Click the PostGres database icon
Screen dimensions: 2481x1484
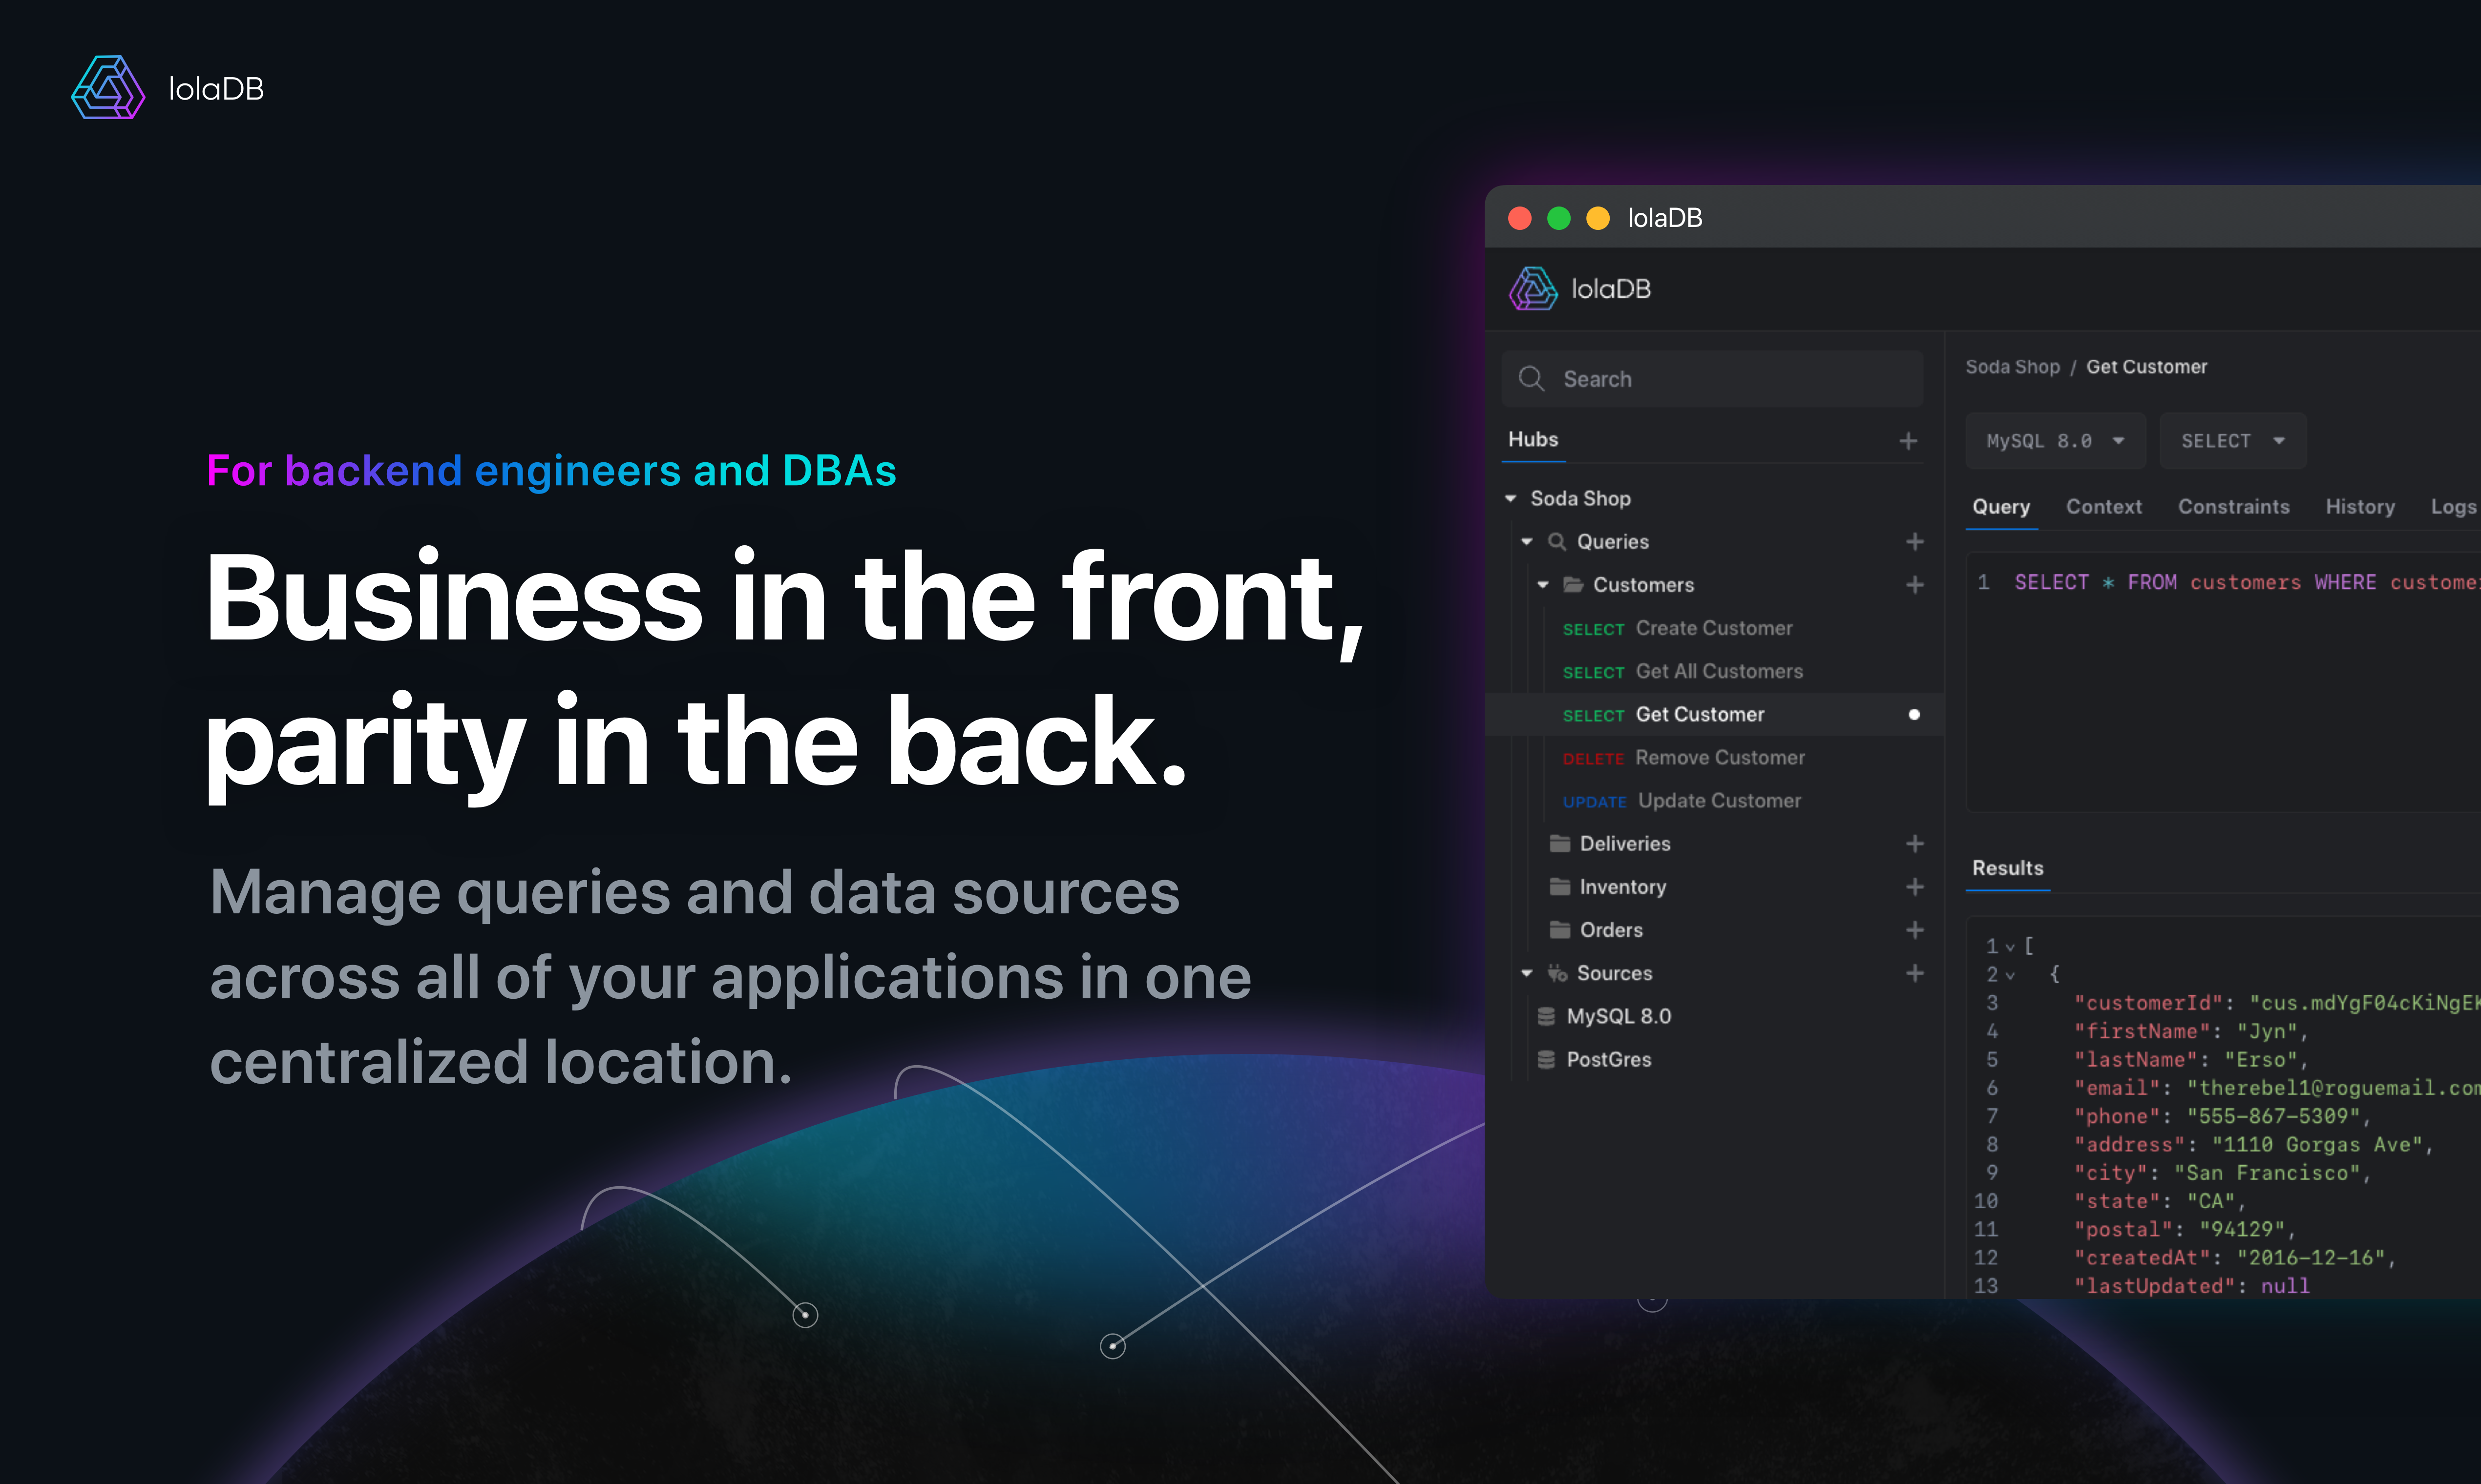[x=1546, y=1059]
